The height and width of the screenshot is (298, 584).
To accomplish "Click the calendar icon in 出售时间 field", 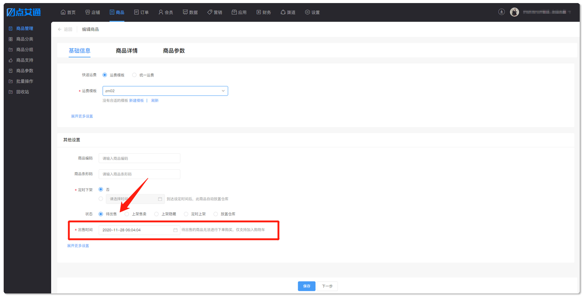I will click(175, 230).
